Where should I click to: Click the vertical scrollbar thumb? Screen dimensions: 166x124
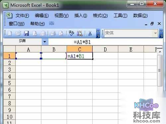160,70
